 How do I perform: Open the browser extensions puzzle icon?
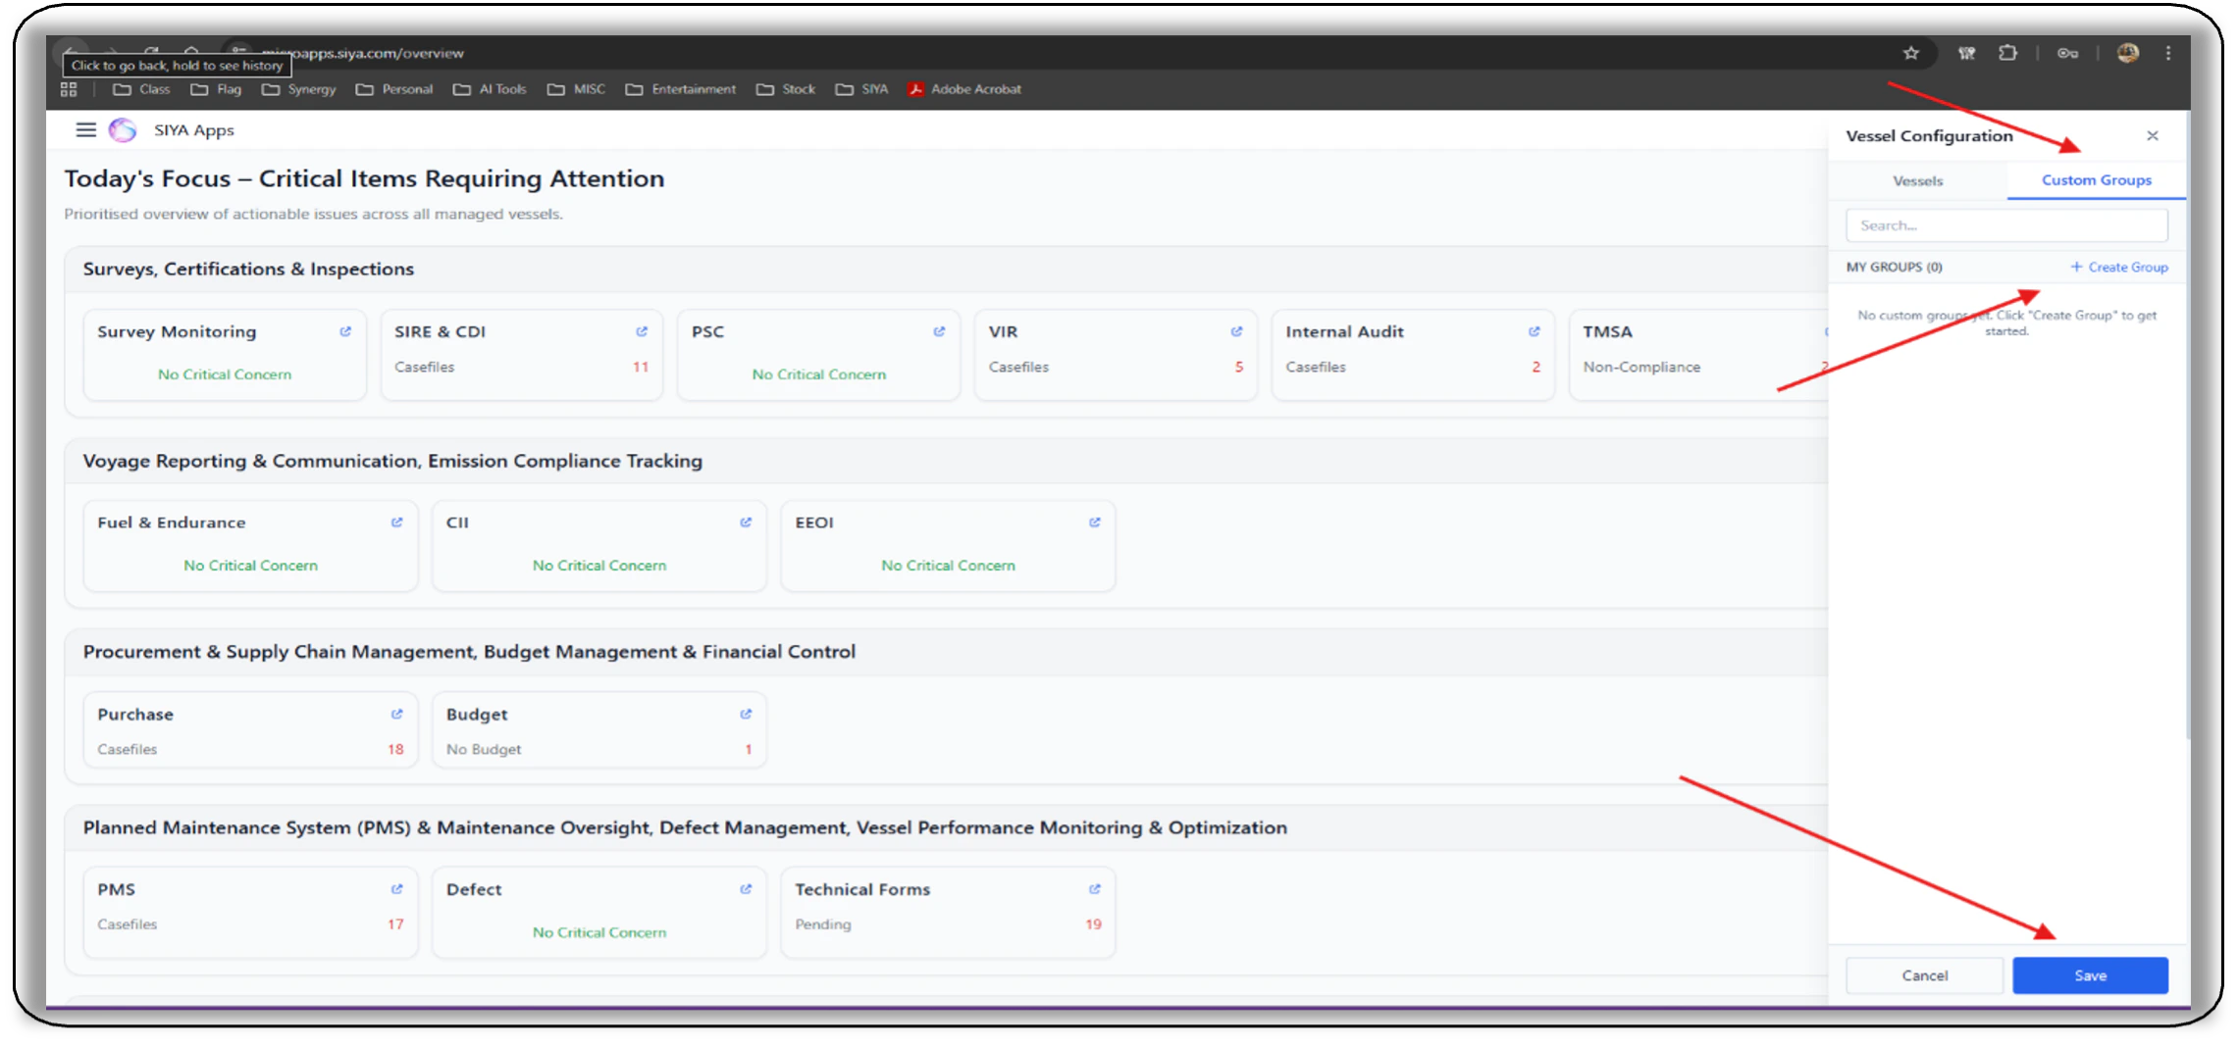2007,53
